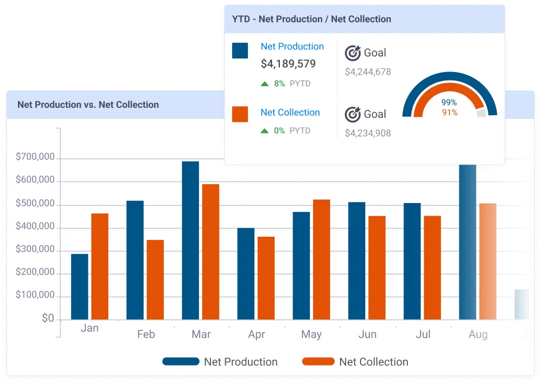Click the 91% value in the gauge
This screenshot has width=541, height=384.
(x=449, y=113)
